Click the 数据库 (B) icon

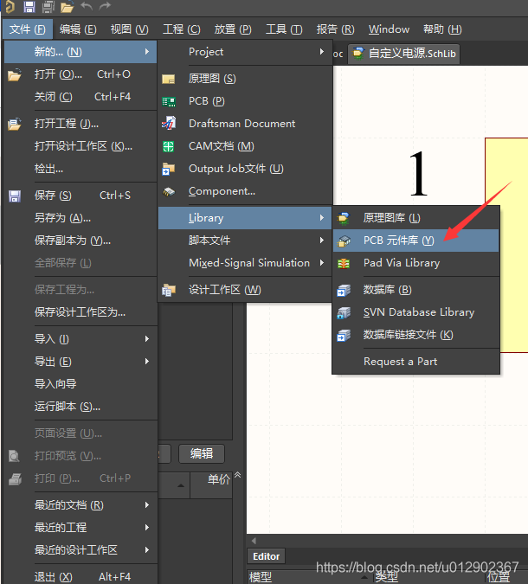coord(344,291)
